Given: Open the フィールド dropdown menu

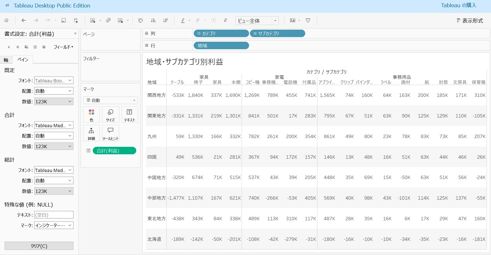Looking at the screenshot, I should pyautogui.click(x=63, y=47).
